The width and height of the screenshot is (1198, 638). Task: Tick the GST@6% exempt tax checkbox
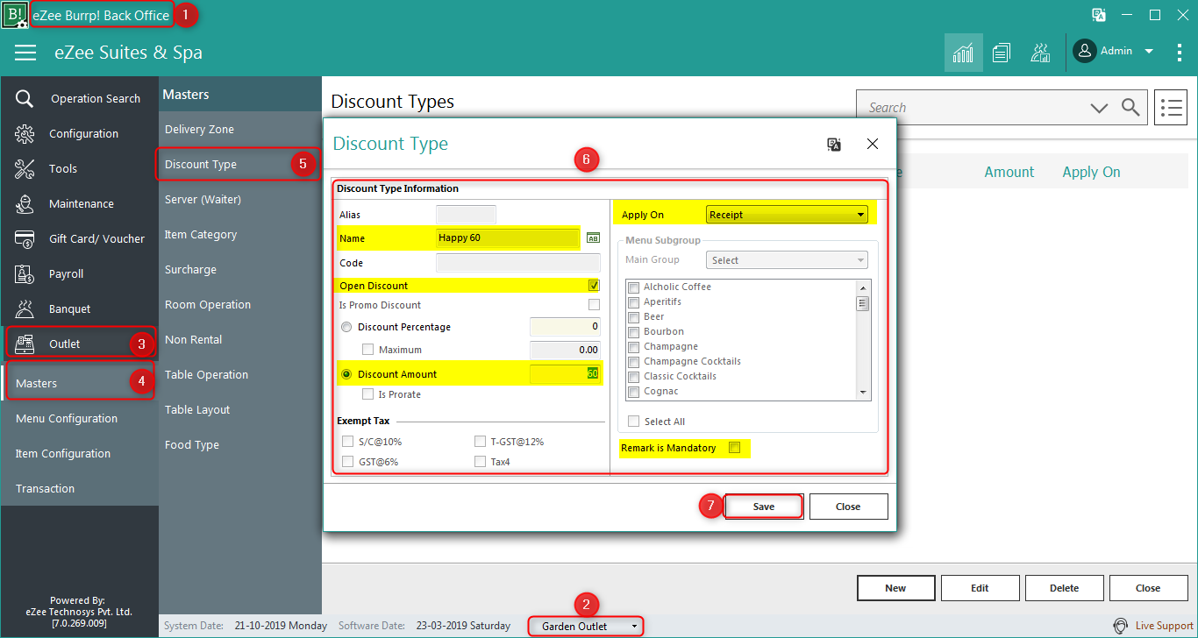[x=348, y=462]
